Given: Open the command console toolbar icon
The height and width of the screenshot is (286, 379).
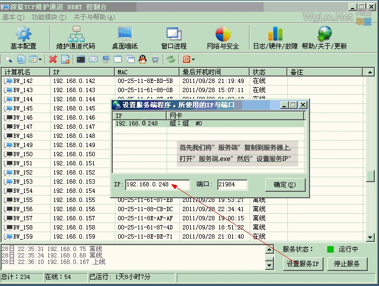Looking at the screenshot, I should pyautogui.click(x=81, y=59).
